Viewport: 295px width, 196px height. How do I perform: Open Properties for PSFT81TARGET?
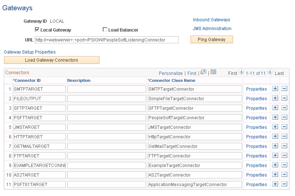256,185
